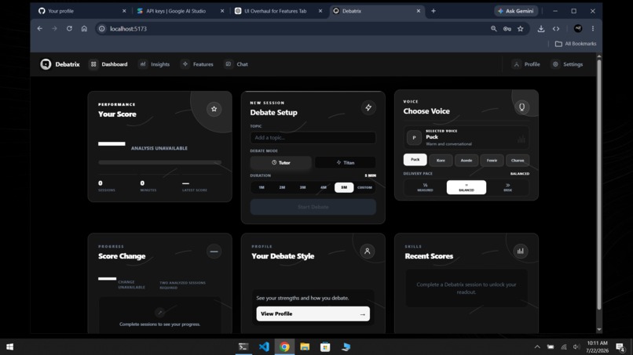
Task: Click the Debatrix logo icon
Action: point(46,64)
